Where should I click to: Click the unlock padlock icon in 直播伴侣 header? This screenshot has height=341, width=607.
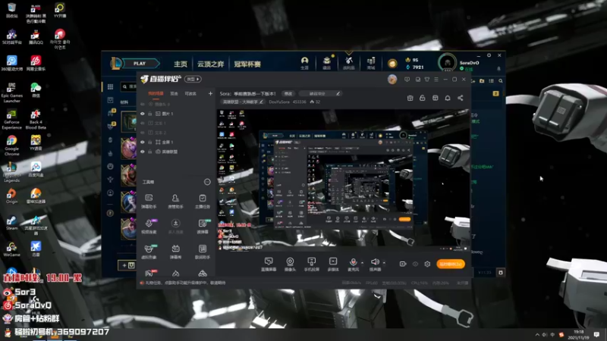point(423,99)
